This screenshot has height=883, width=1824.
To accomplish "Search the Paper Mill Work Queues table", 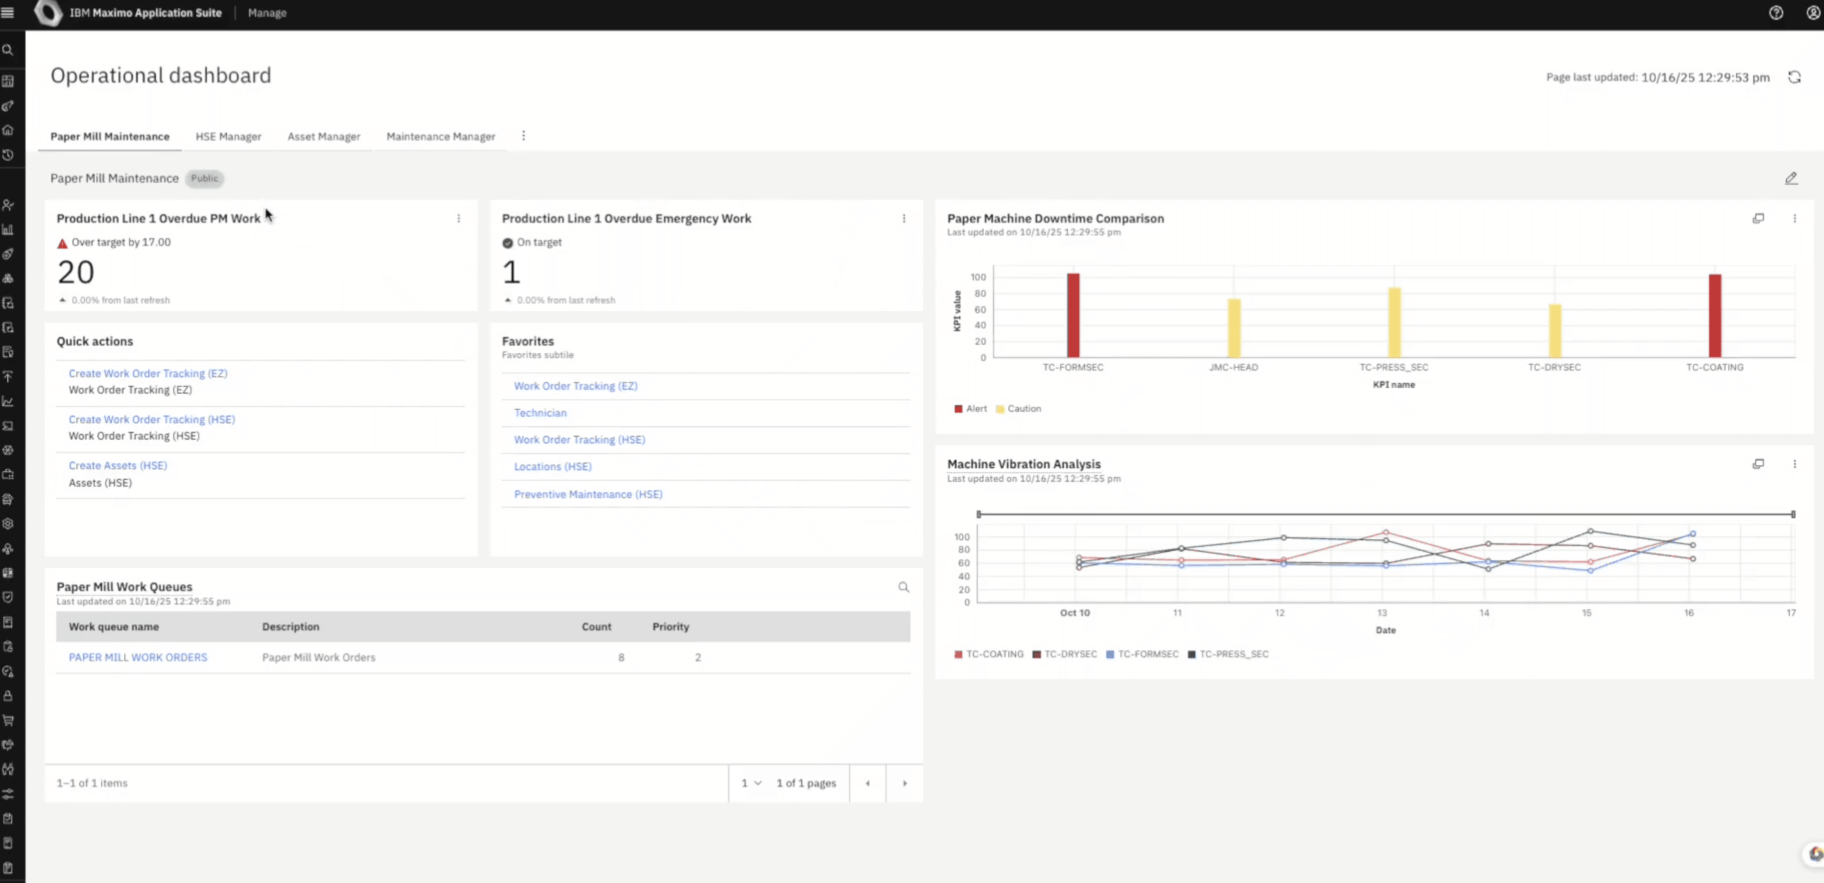I will (x=903, y=587).
